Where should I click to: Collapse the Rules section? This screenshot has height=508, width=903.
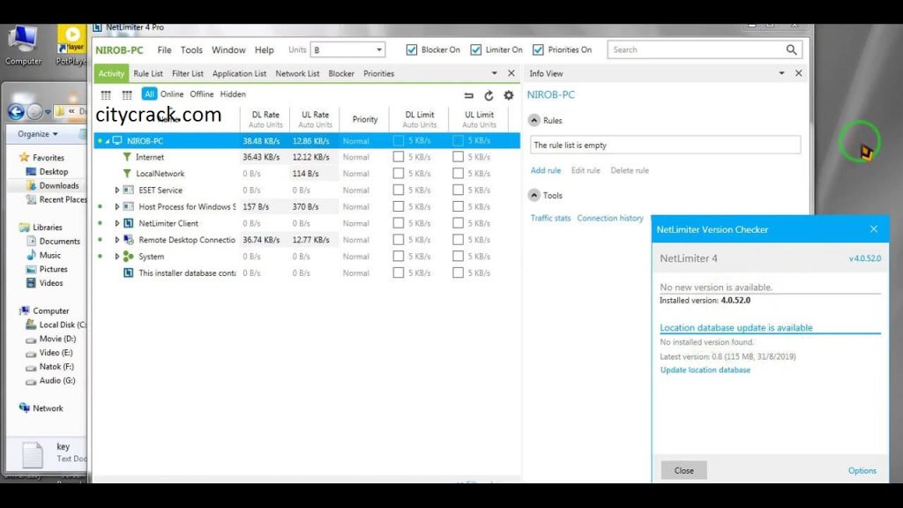[x=534, y=120]
